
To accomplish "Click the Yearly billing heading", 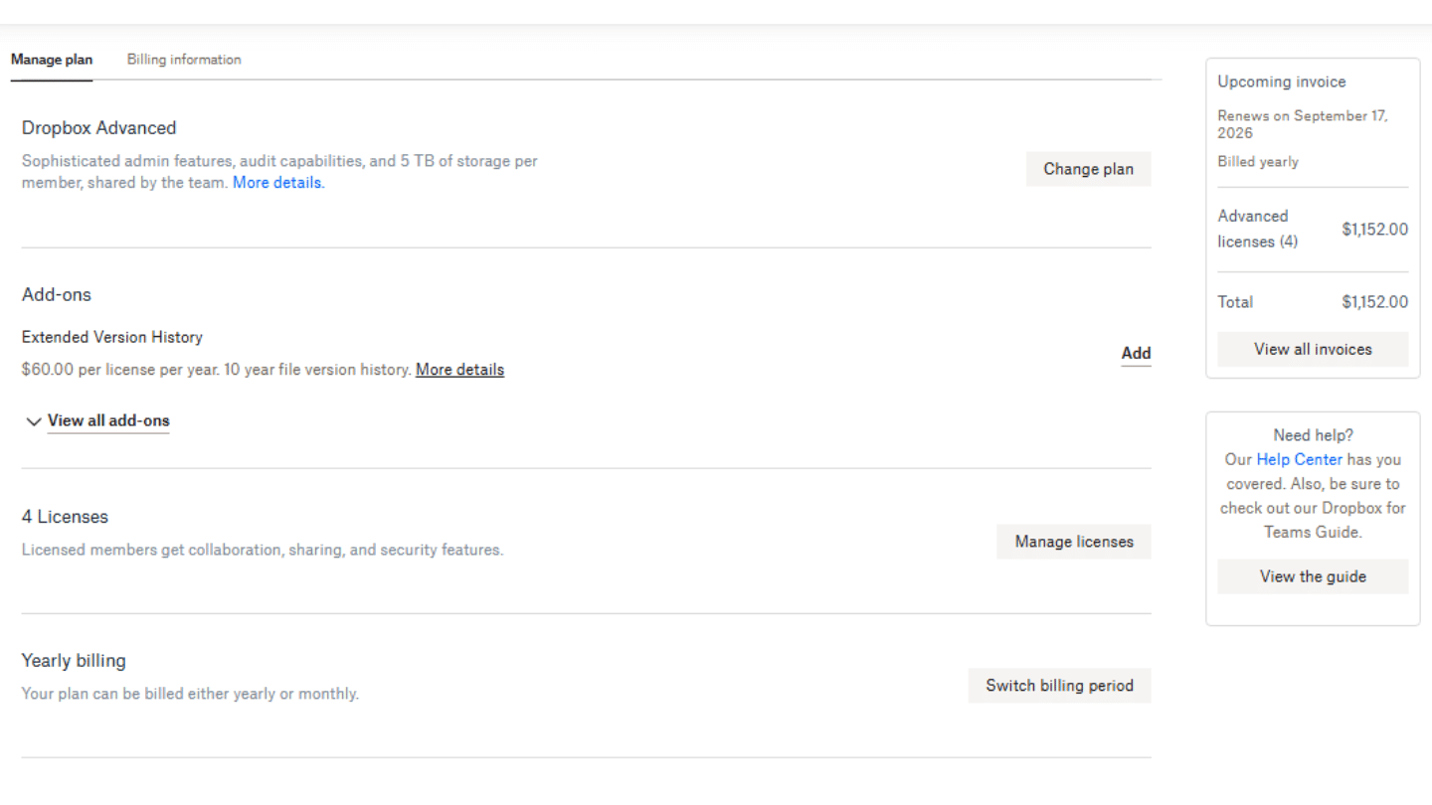I will 74,661.
